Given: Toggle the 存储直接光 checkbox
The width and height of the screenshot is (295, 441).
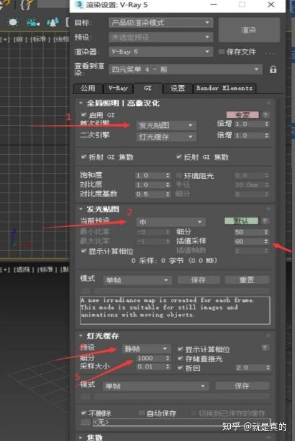Looking at the screenshot, I should click(180, 358).
